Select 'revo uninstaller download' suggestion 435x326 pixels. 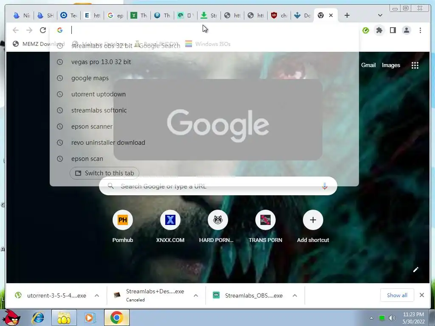(204, 143)
